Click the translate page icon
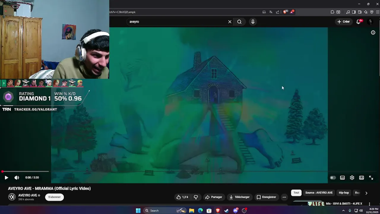 tap(271, 12)
